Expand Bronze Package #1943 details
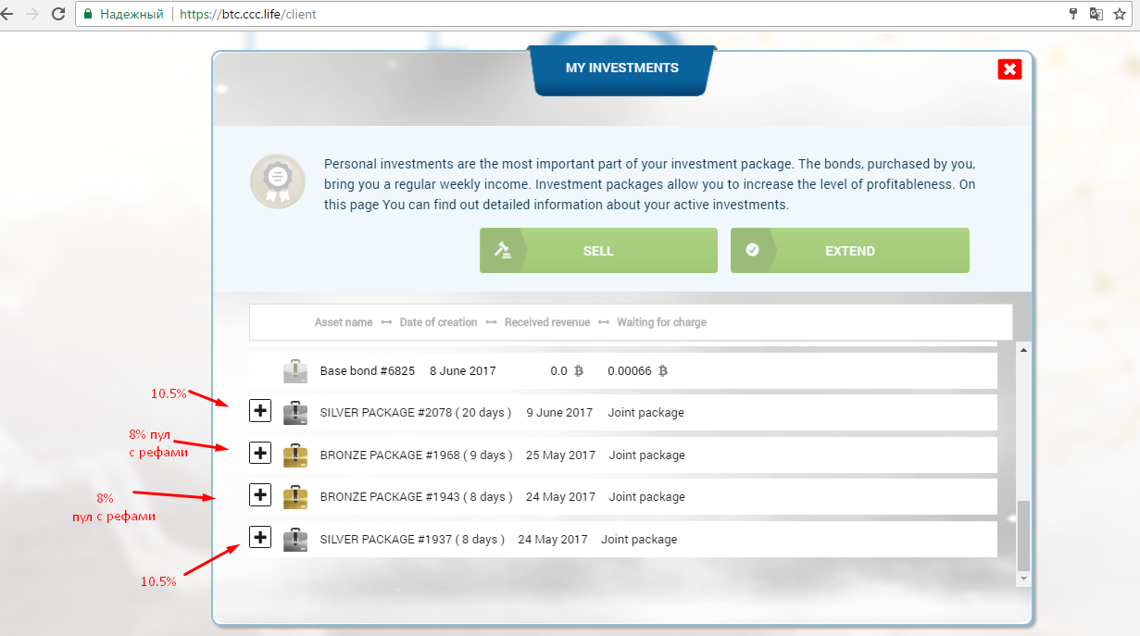 click(x=260, y=495)
